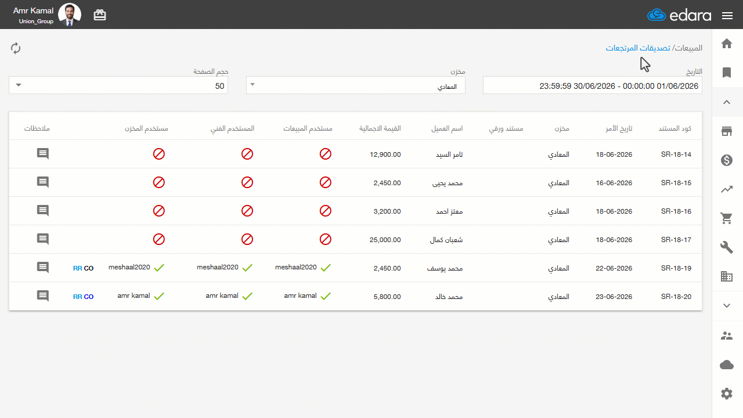Click warehouse user checkmark for SR-18-20
The height and width of the screenshot is (418, 743).
coord(159,297)
